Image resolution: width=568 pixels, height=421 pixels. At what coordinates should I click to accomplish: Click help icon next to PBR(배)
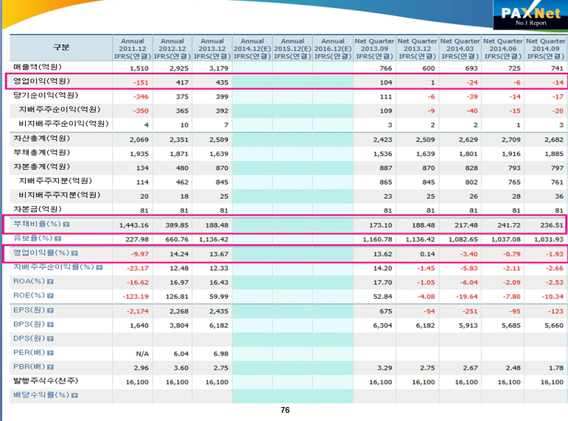[x=52, y=367]
